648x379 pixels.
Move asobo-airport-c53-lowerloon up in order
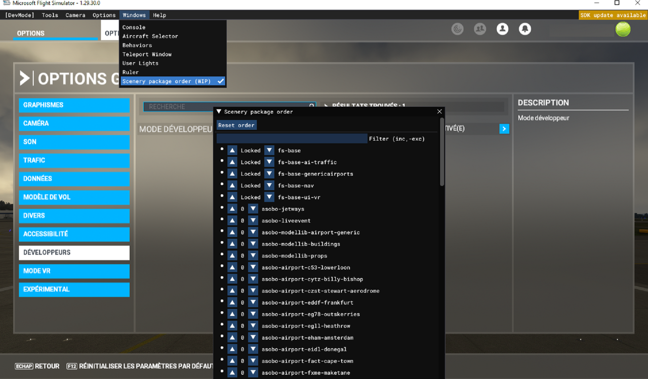pyautogui.click(x=232, y=267)
